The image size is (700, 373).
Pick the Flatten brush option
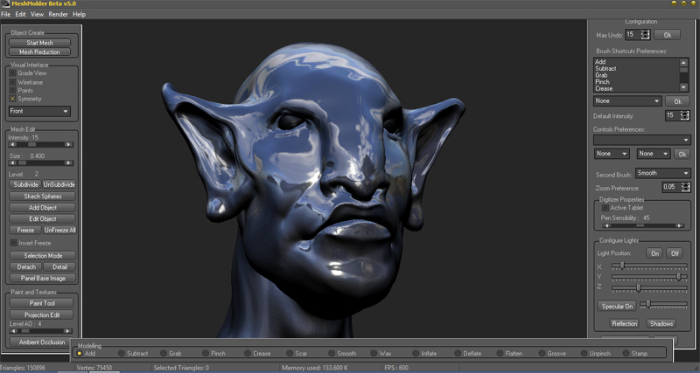[499, 353]
